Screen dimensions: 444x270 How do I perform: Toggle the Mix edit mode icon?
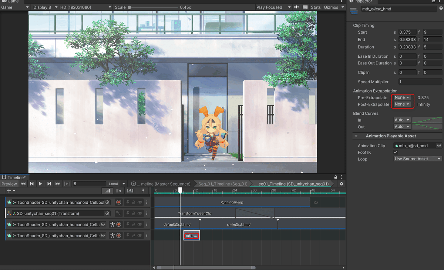point(108,191)
